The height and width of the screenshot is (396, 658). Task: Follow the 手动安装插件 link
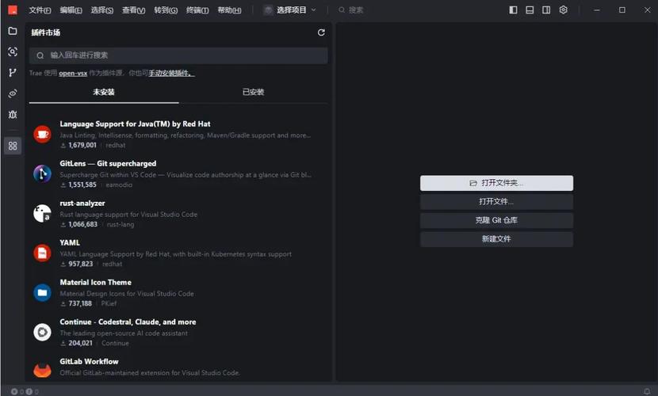(171, 73)
